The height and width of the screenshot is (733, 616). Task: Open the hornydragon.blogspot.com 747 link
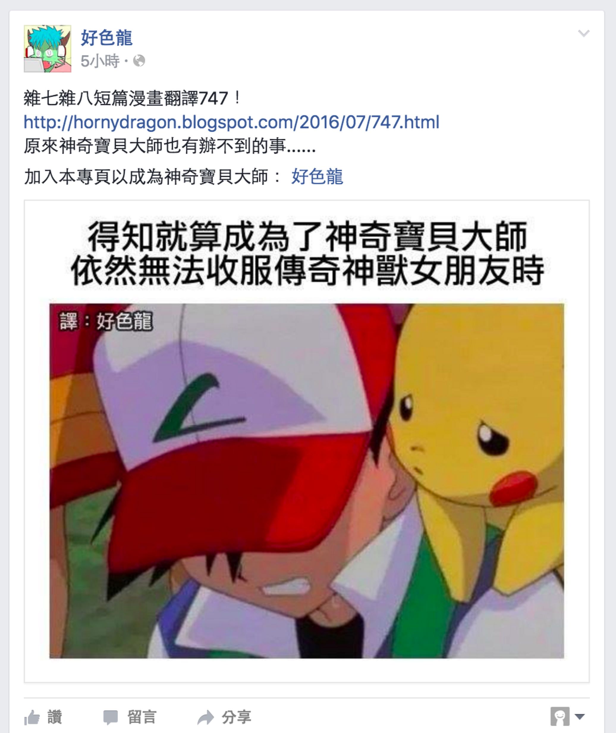click(x=231, y=122)
